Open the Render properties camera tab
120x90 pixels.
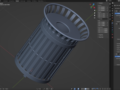point(112,9)
